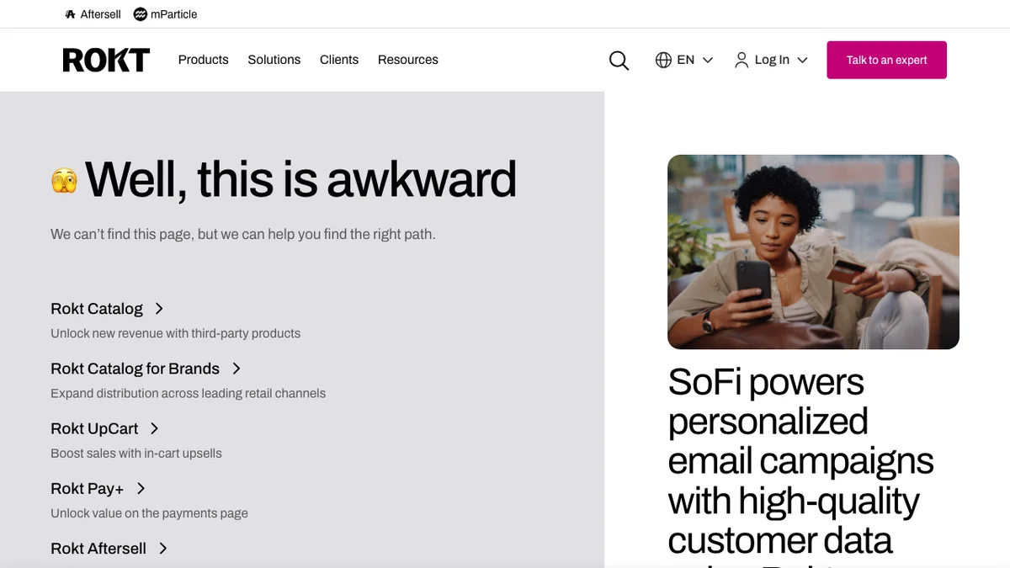Click the mParticle text in top bar
Viewport: 1010px width, 568px height.
click(174, 14)
